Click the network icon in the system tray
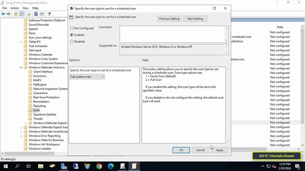The height and width of the screenshot is (171, 305). coord(269,166)
